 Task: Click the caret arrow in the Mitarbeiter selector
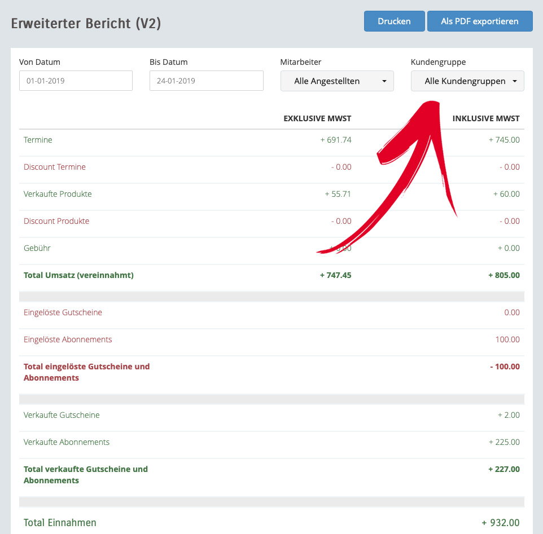point(384,82)
